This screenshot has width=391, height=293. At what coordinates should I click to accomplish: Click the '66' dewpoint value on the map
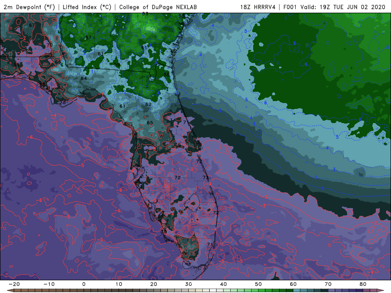58,62
